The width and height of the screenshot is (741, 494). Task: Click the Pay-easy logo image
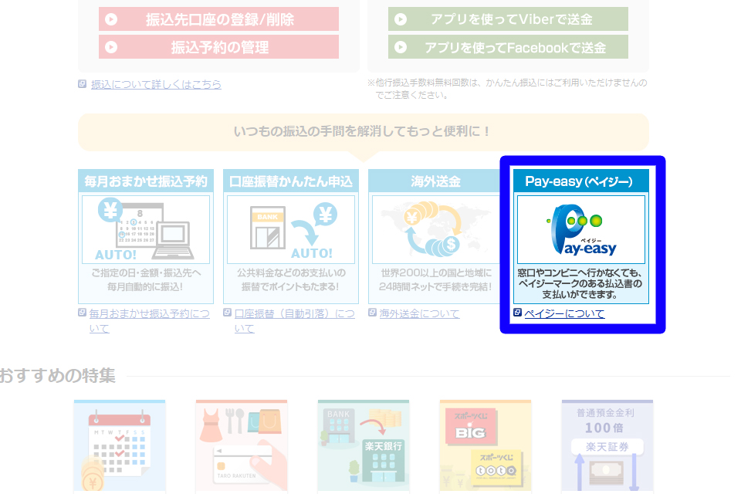(x=580, y=230)
